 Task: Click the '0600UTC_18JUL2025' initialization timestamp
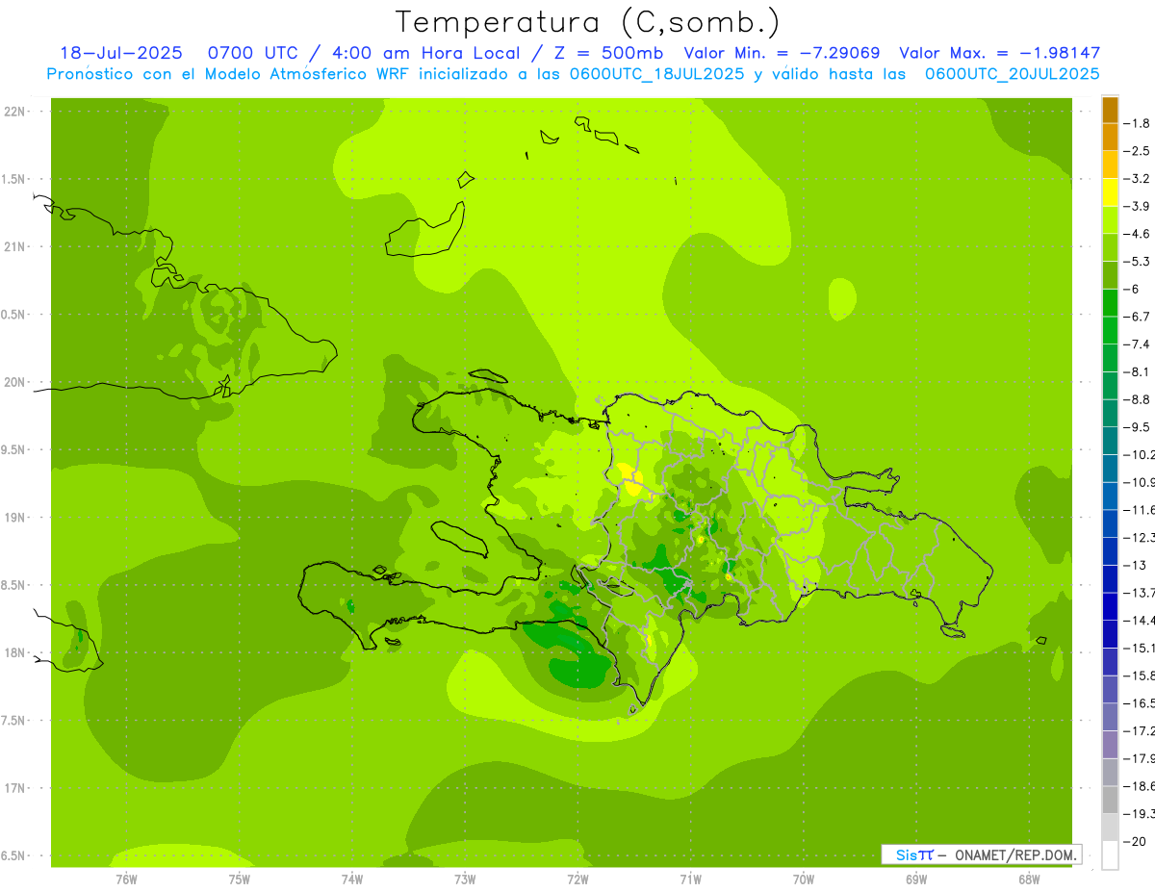[656, 74]
